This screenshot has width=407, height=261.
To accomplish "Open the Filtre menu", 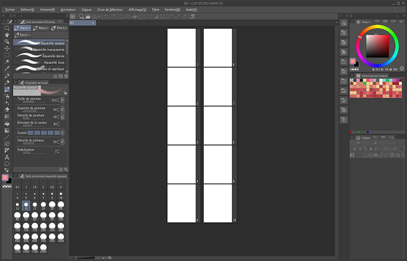I will point(155,10).
